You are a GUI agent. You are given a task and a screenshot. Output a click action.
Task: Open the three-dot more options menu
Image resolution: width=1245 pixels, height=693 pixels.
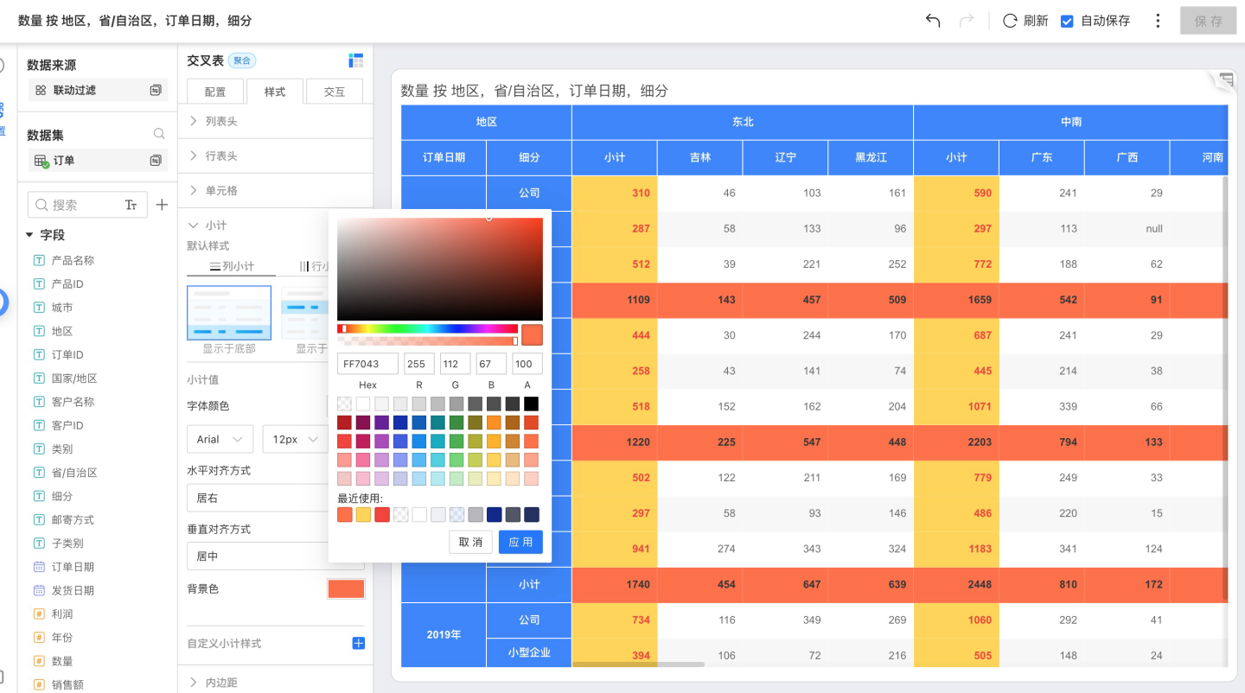(x=1158, y=21)
